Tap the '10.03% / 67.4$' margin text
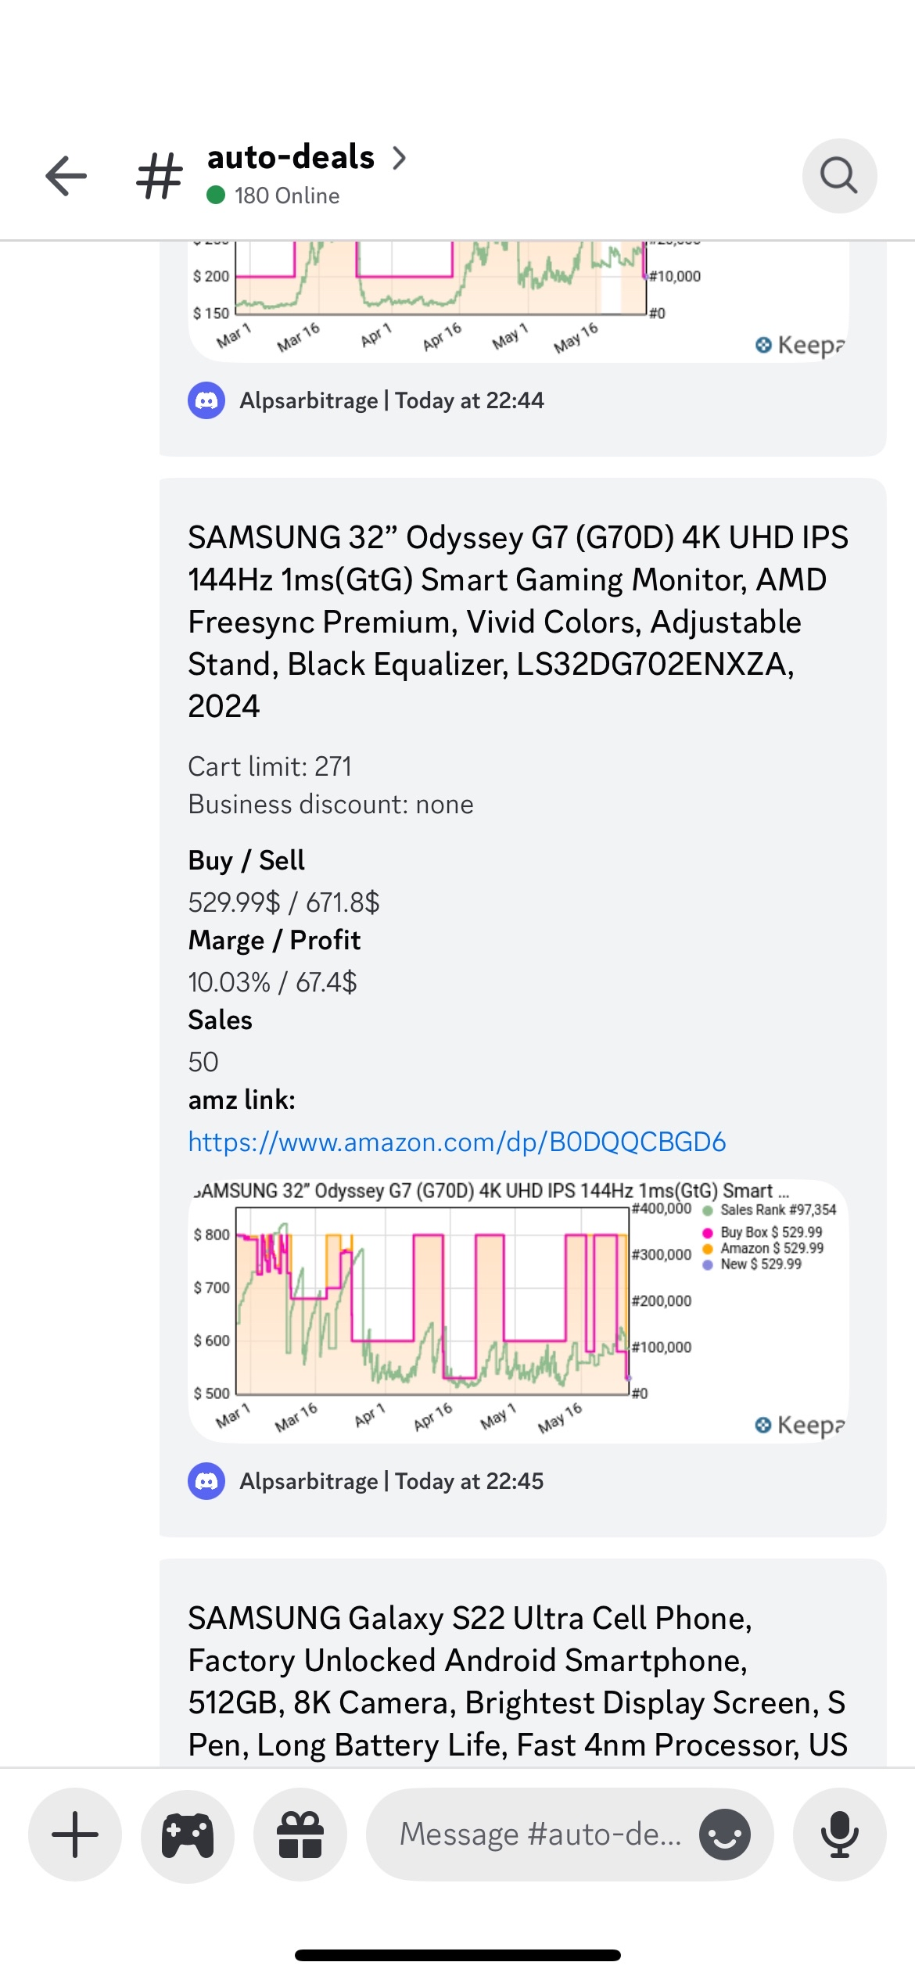Image resolution: width=915 pixels, height=1980 pixels. click(x=272, y=982)
